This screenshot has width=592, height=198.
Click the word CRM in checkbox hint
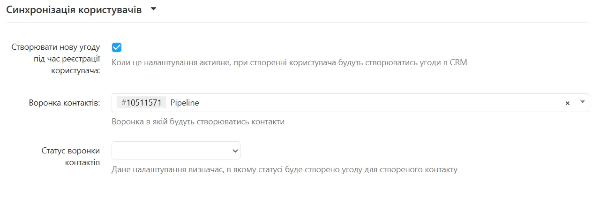click(x=458, y=62)
